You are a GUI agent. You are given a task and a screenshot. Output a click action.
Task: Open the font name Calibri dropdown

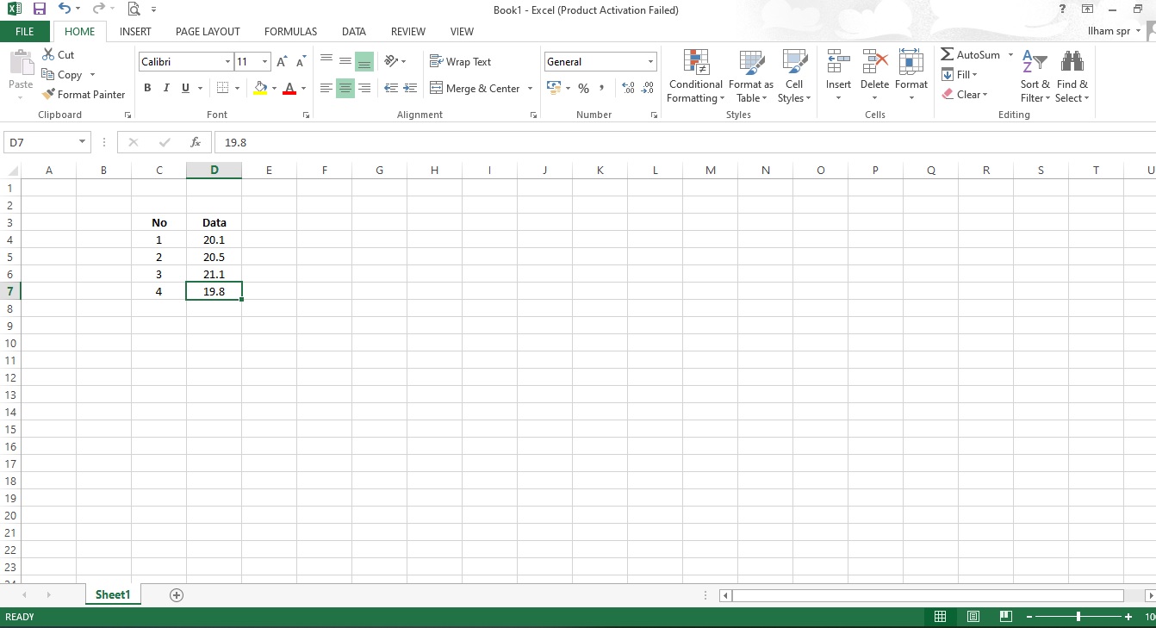227,62
